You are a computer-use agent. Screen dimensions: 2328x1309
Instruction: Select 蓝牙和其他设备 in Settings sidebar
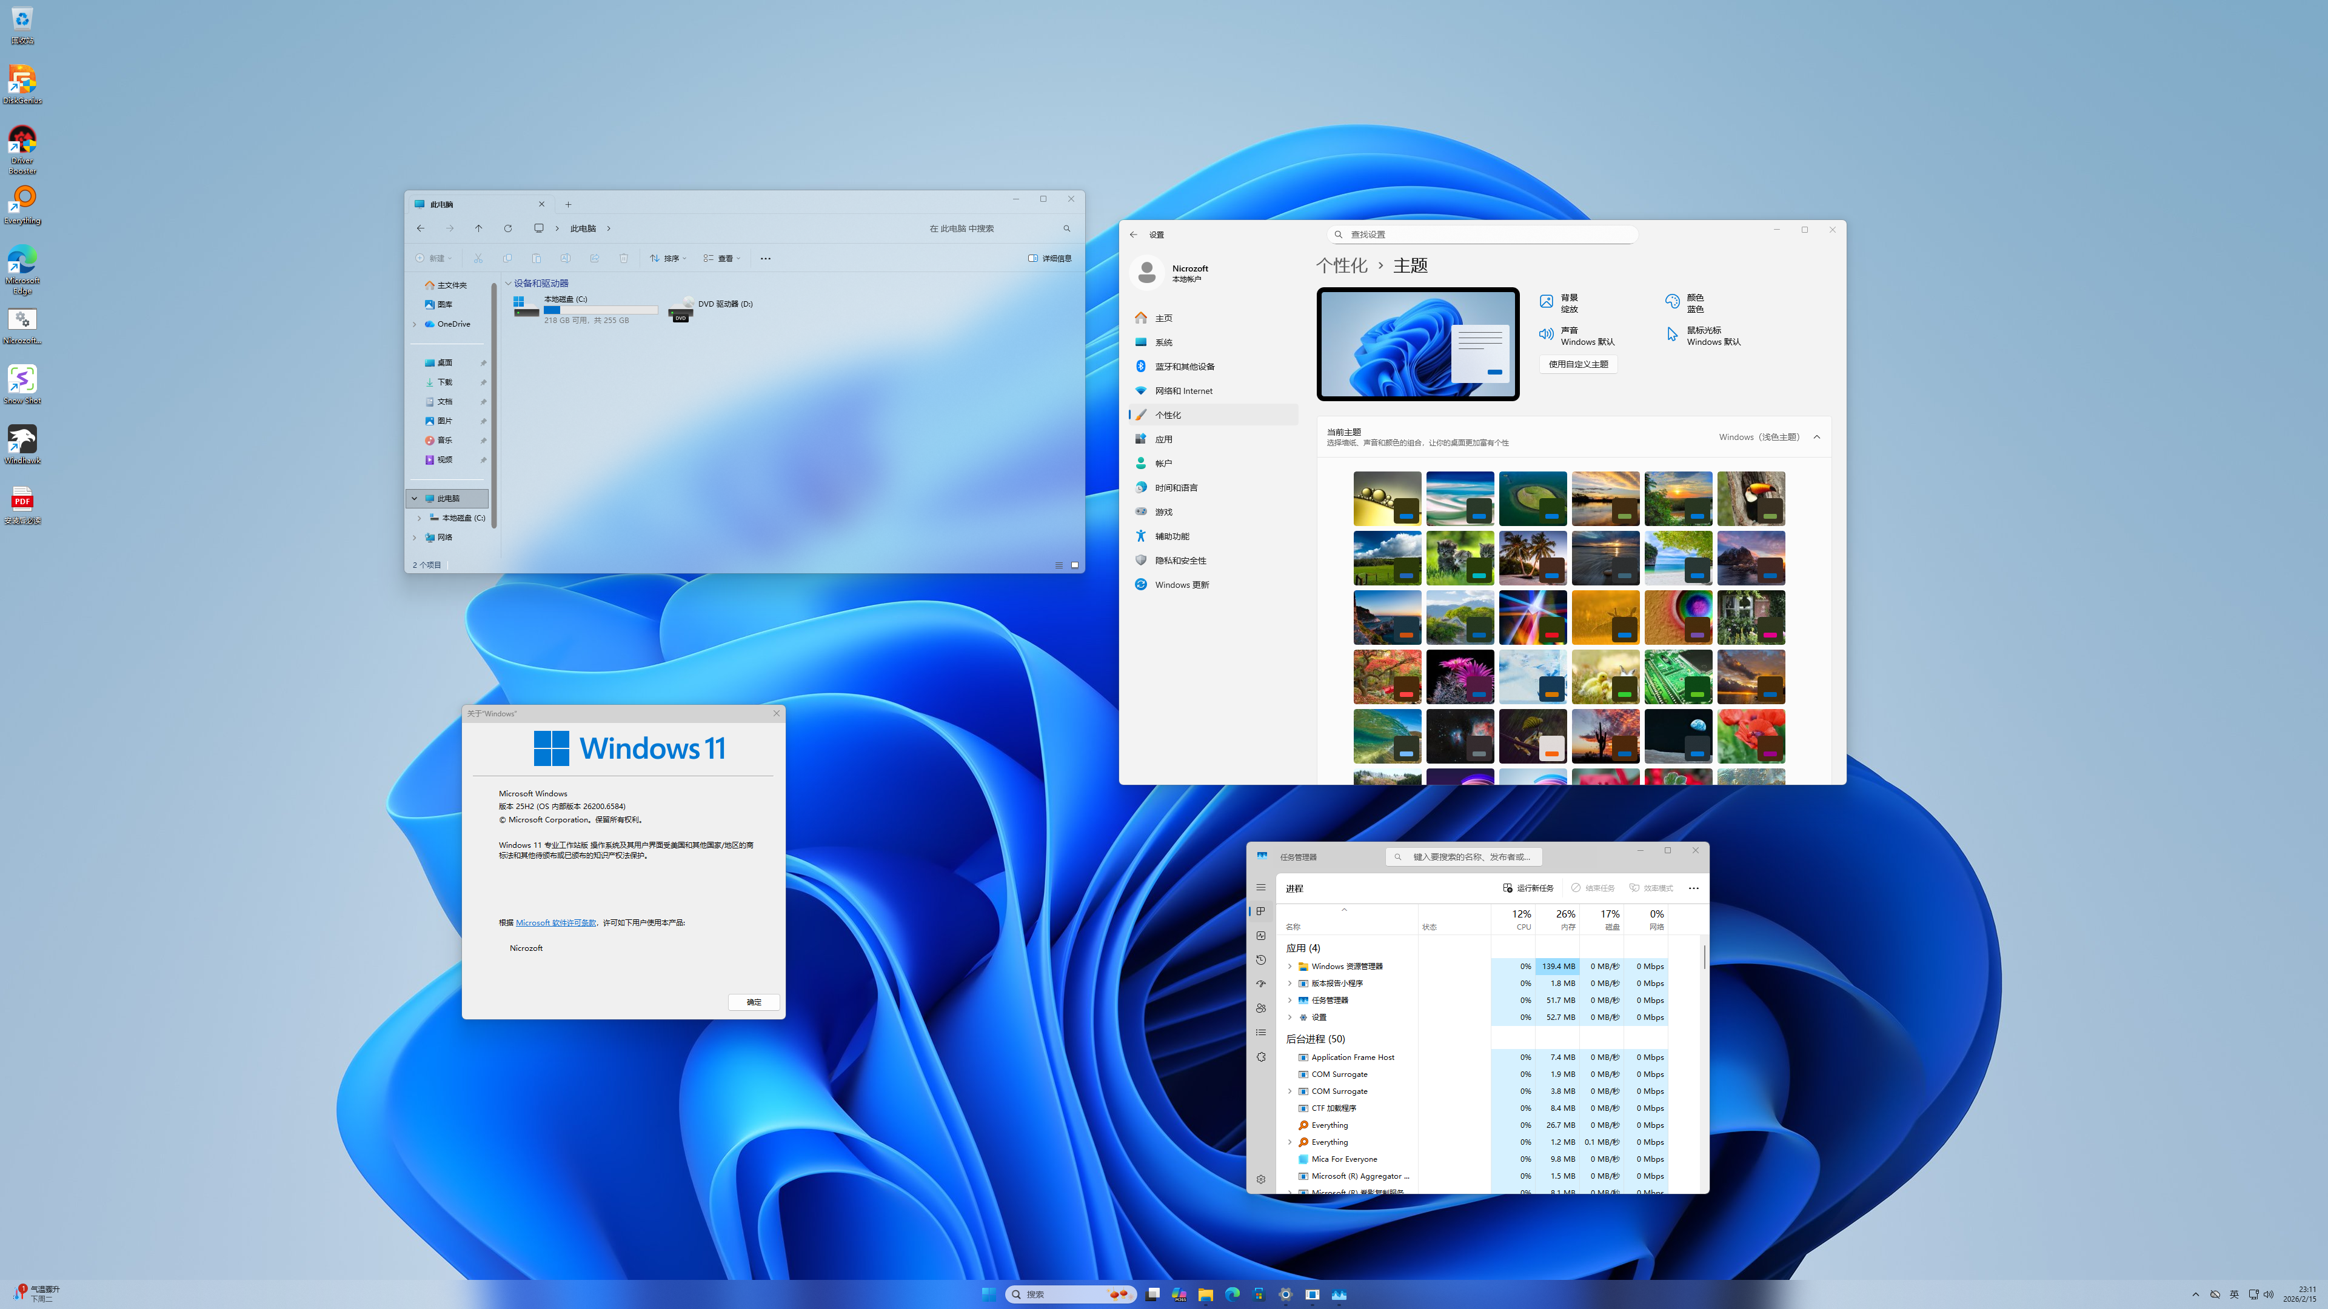pos(1184,367)
